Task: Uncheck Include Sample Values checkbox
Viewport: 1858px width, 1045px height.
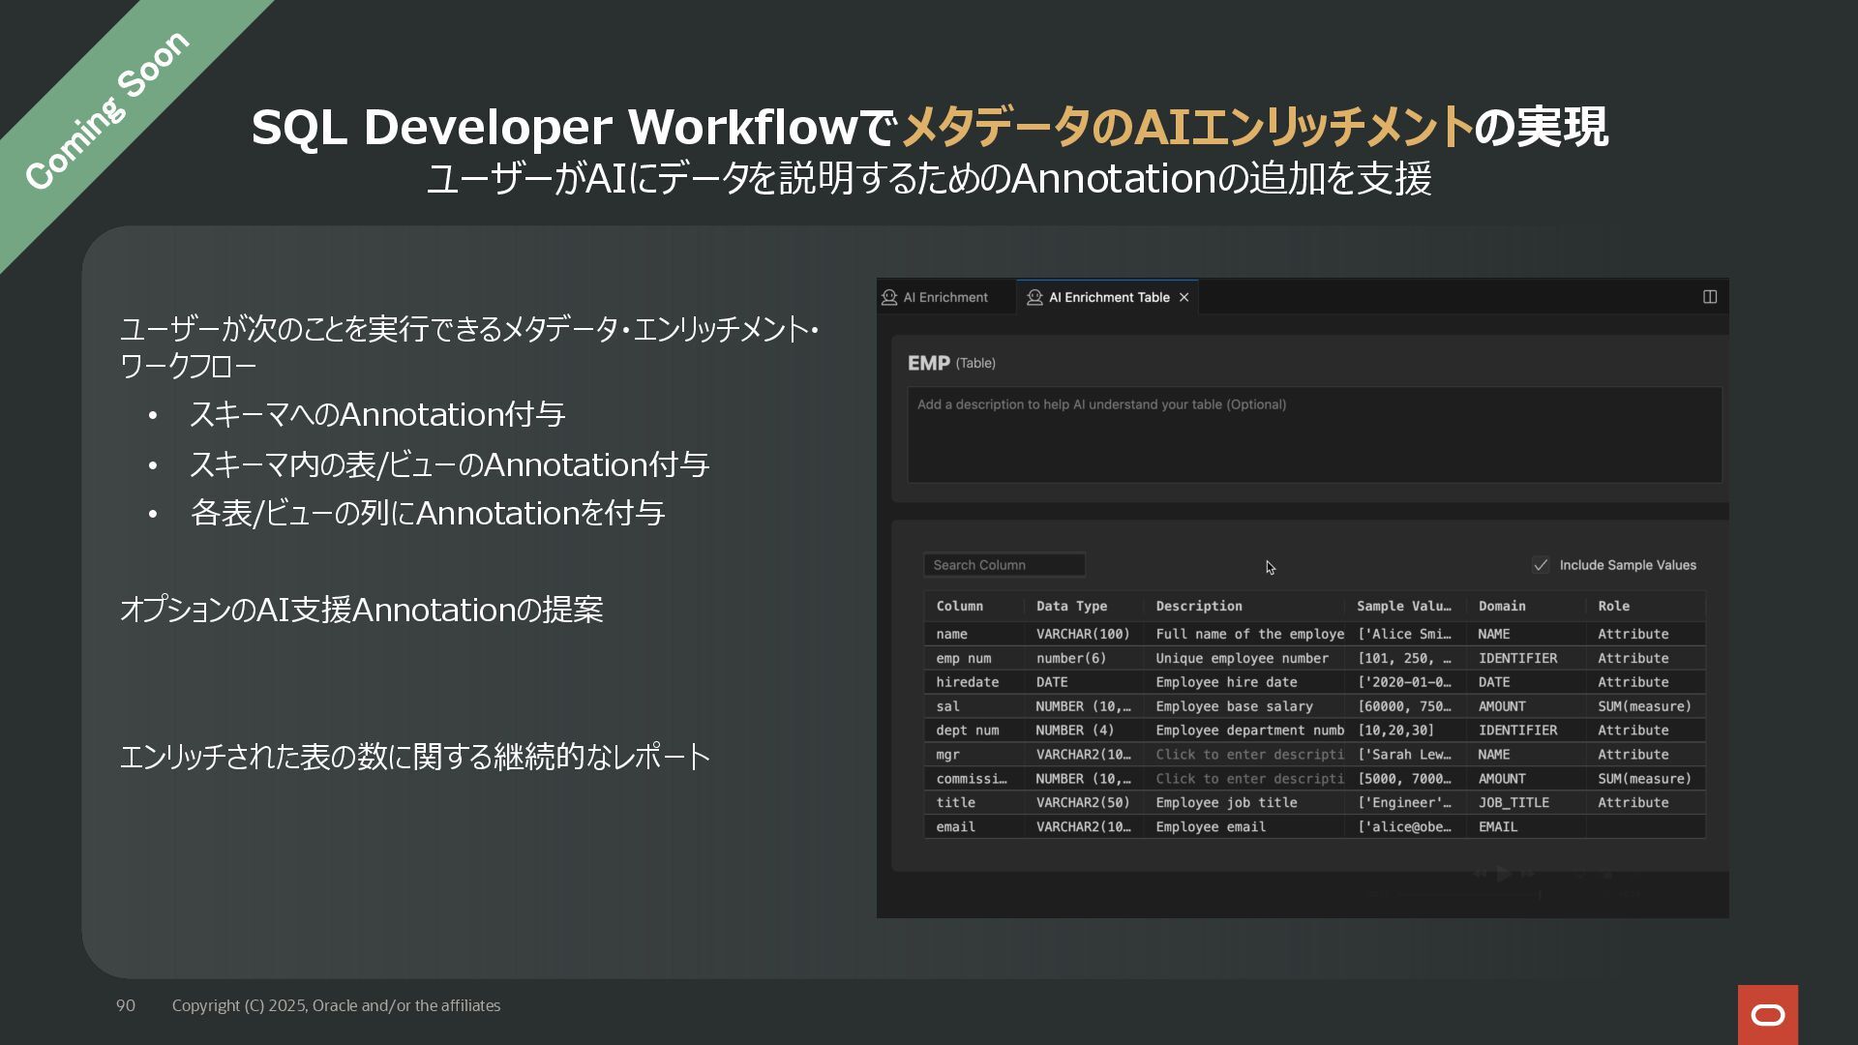Action: pyautogui.click(x=1541, y=565)
